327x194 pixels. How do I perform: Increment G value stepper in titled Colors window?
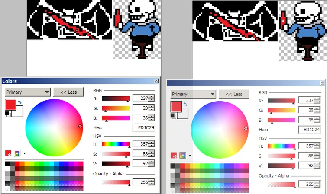coord(152,106)
